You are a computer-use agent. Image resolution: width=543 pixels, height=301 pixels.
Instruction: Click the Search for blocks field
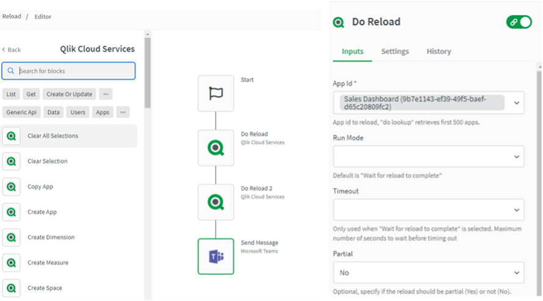pyautogui.click(x=68, y=71)
